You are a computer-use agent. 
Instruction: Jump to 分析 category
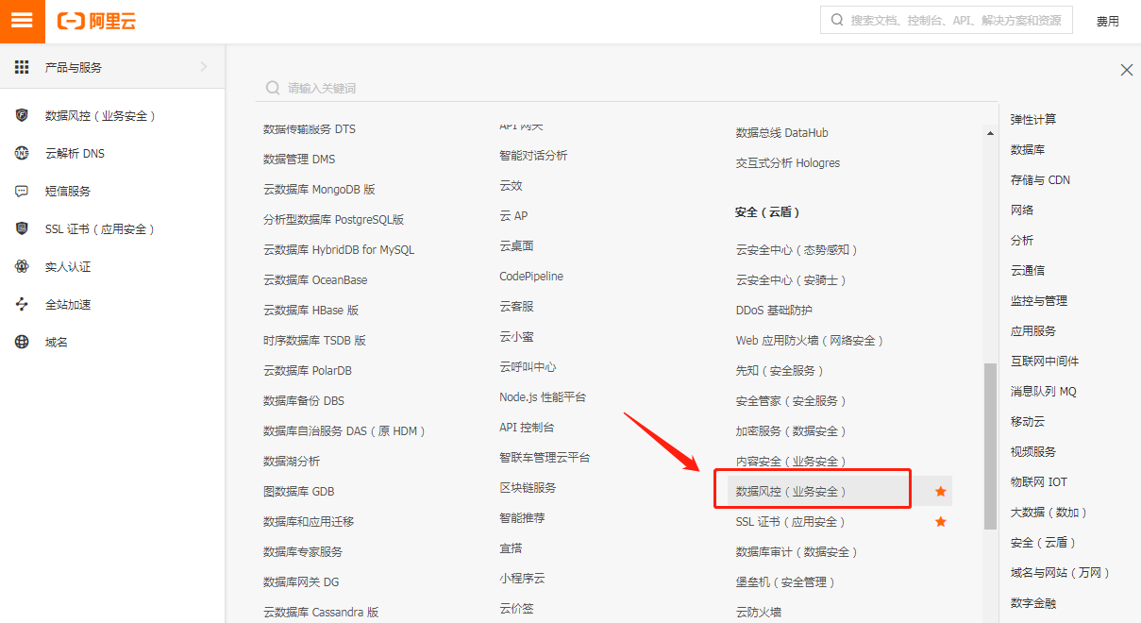tap(1022, 240)
